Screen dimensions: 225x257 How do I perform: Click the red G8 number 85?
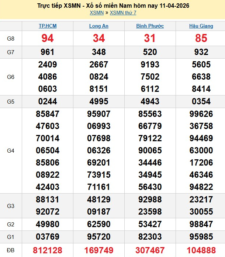click(201, 38)
